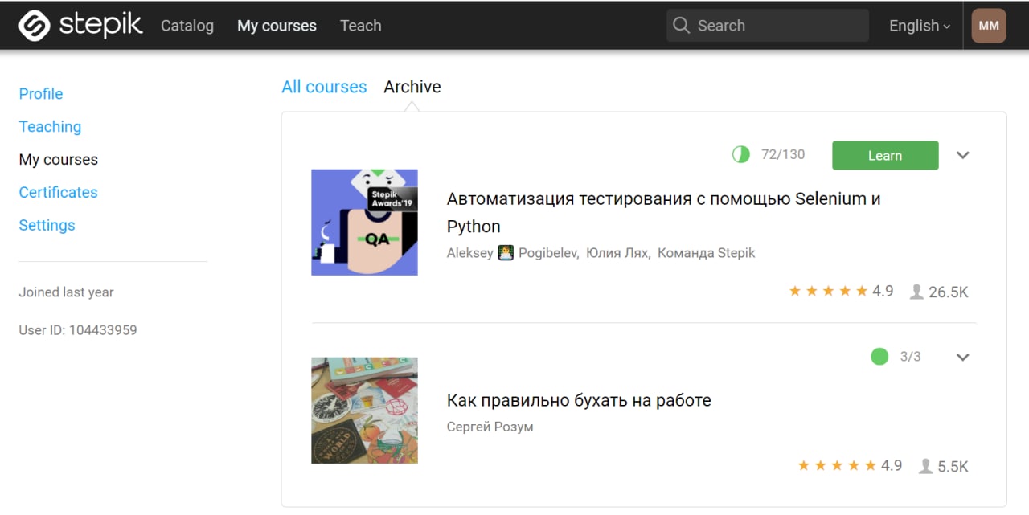Click the QA course thumbnail image
The image size is (1029, 515).
tap(364, 223)
